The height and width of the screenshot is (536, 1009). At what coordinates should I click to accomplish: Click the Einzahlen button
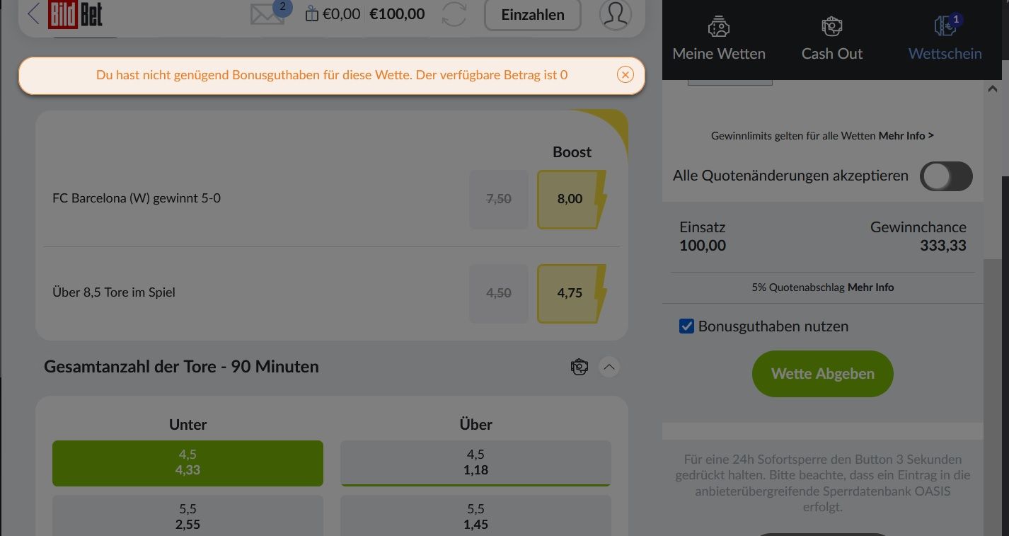click(533, 14)
